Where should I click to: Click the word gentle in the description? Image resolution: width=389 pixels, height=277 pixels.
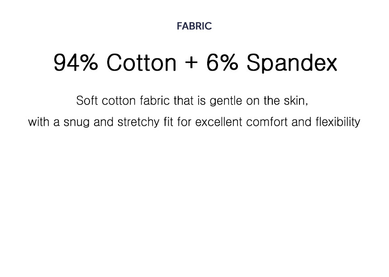tap(226, 101)
